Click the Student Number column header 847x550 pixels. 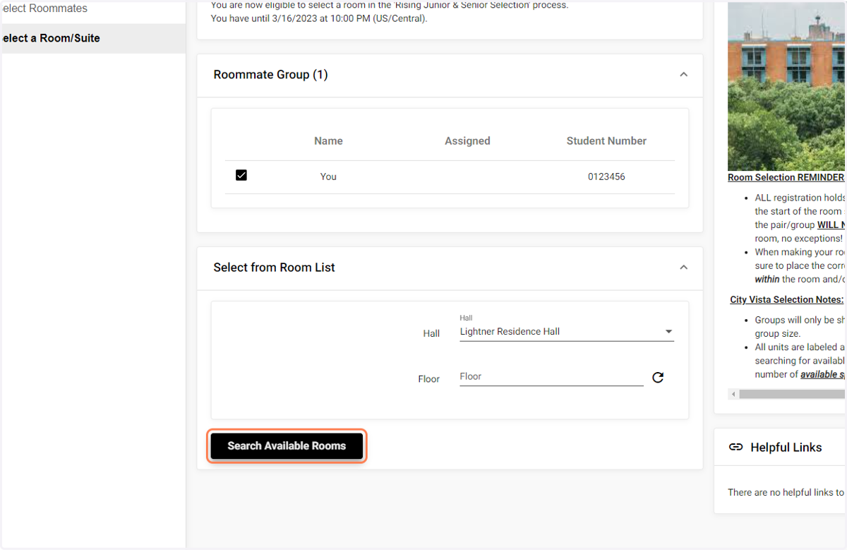(606, 141)
